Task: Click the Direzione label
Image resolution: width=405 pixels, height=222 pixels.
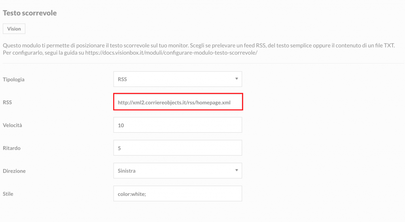Action: [14, 171]
